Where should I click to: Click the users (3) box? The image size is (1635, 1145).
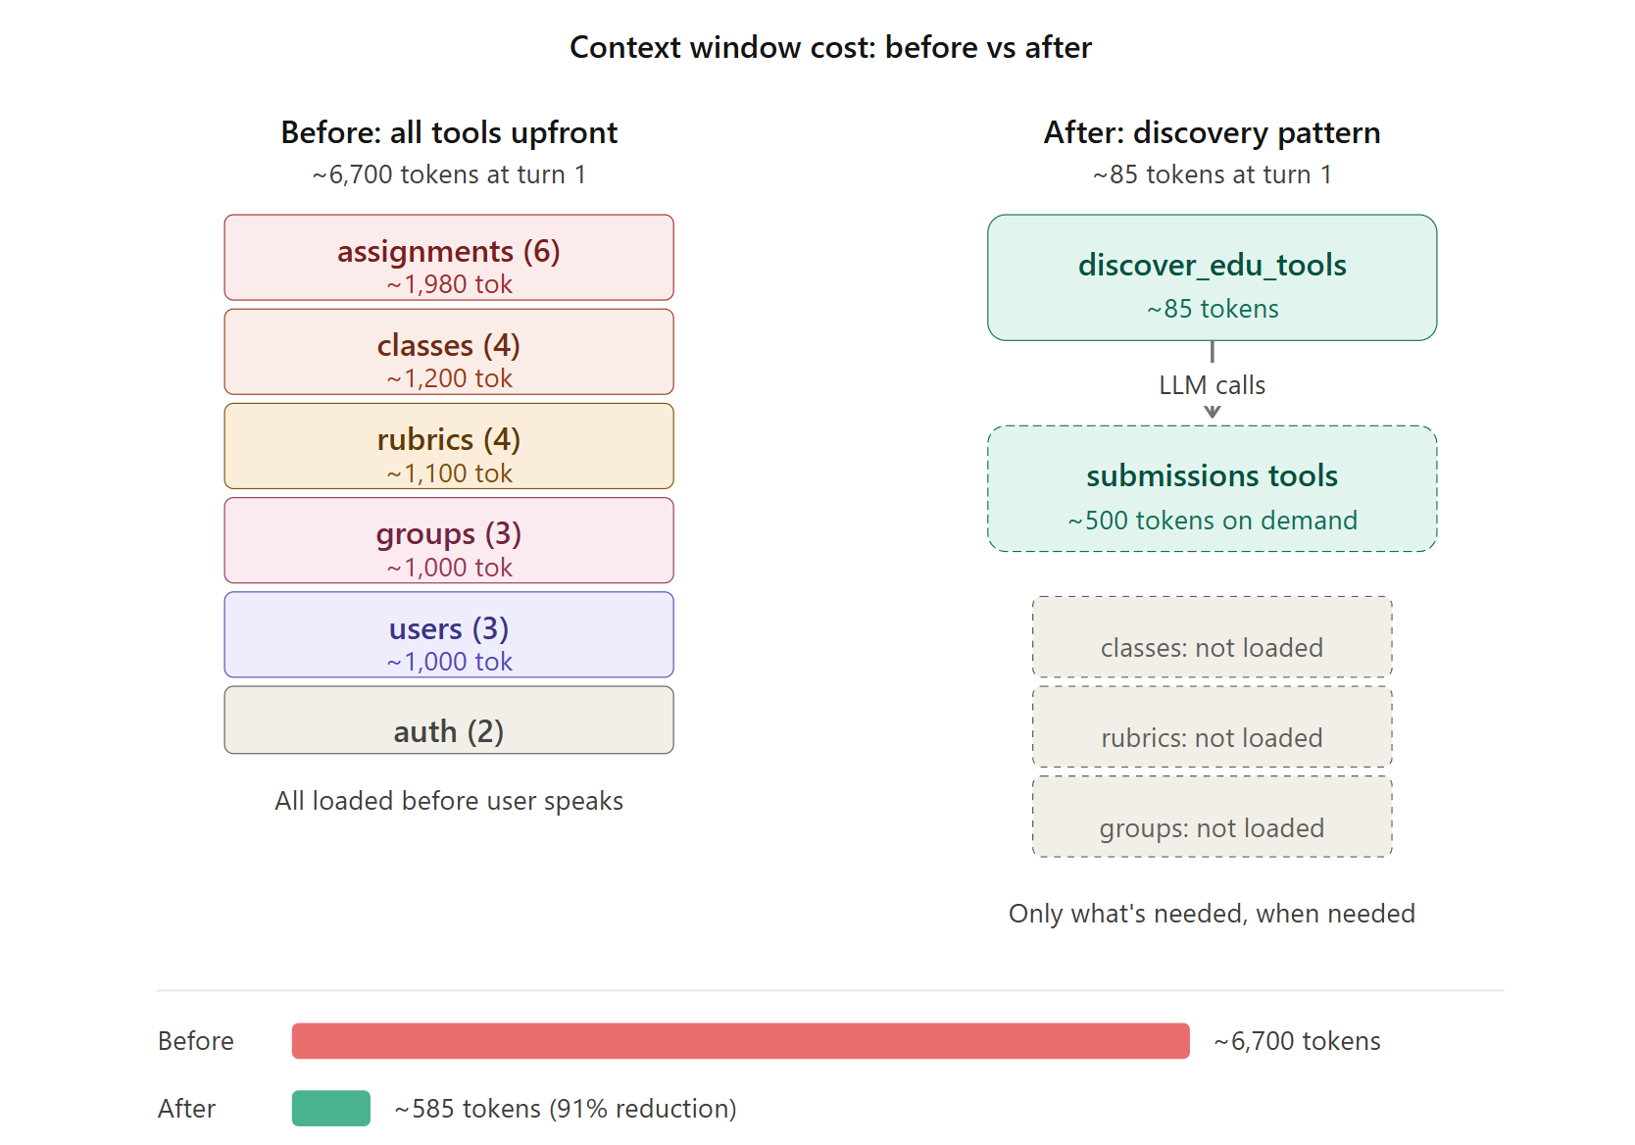point(449,634)
